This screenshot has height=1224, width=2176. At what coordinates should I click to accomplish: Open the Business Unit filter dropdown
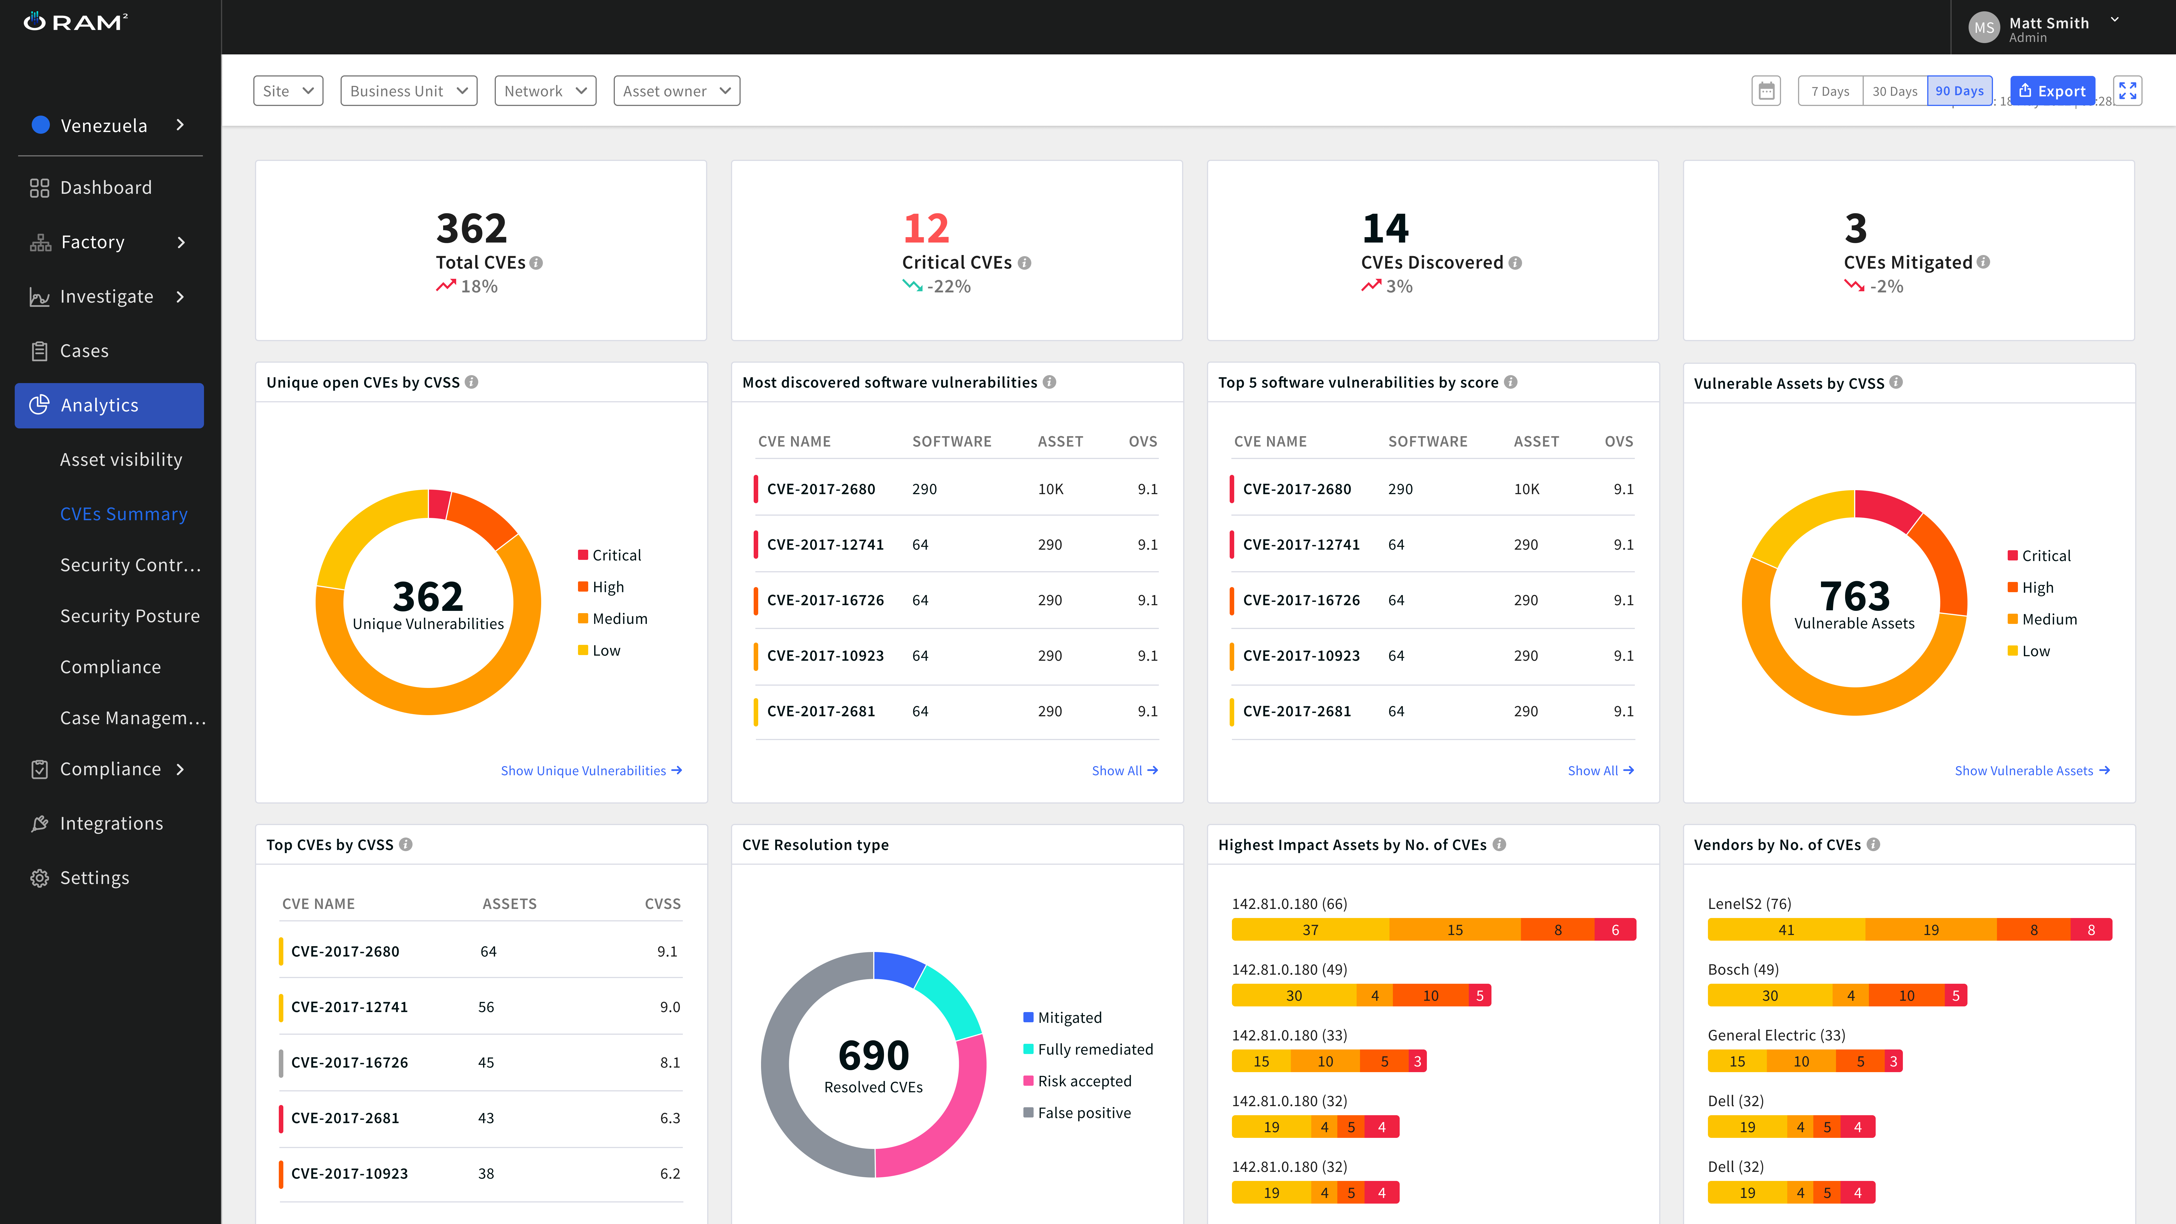click(x=409, y=91)
